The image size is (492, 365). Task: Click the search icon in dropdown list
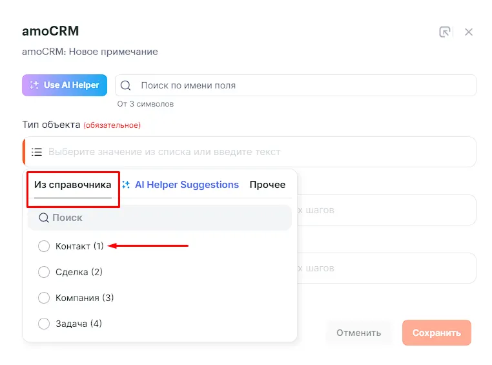44,218
